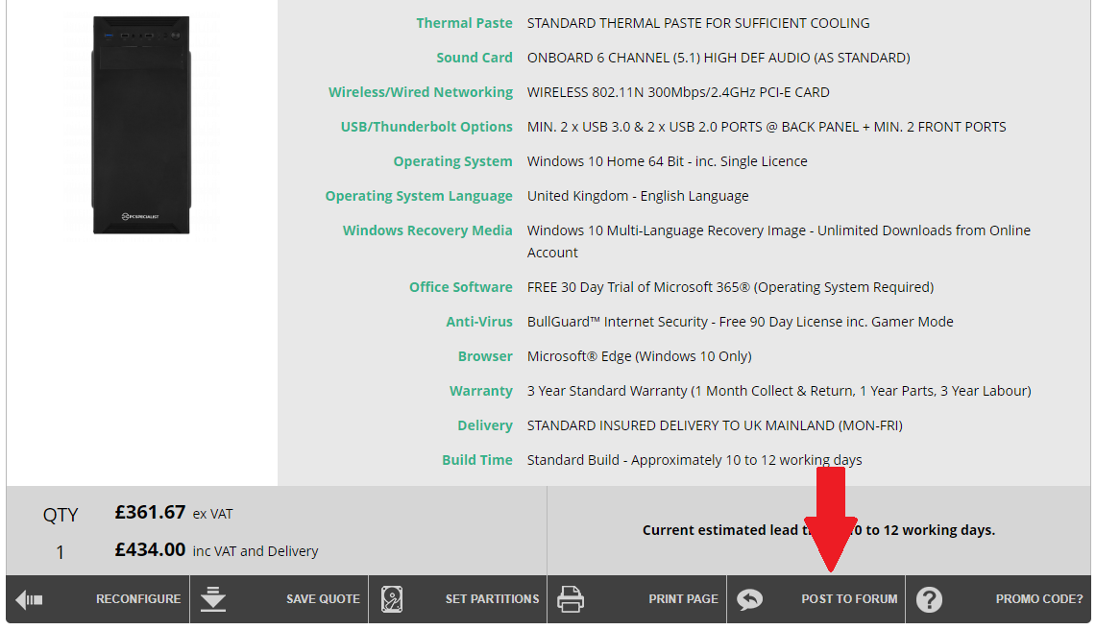Click the Post to Forum reply icon
Screen dimensions: 1096x630
(749, 599)
